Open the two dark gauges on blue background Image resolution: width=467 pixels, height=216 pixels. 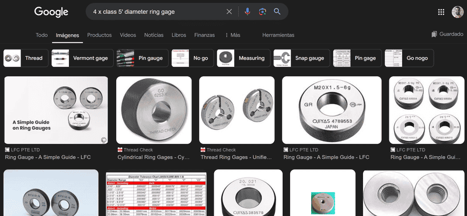51,193
